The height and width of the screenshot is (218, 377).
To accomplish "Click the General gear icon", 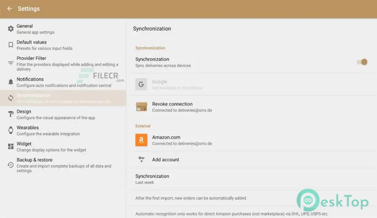I will (11, 29).
